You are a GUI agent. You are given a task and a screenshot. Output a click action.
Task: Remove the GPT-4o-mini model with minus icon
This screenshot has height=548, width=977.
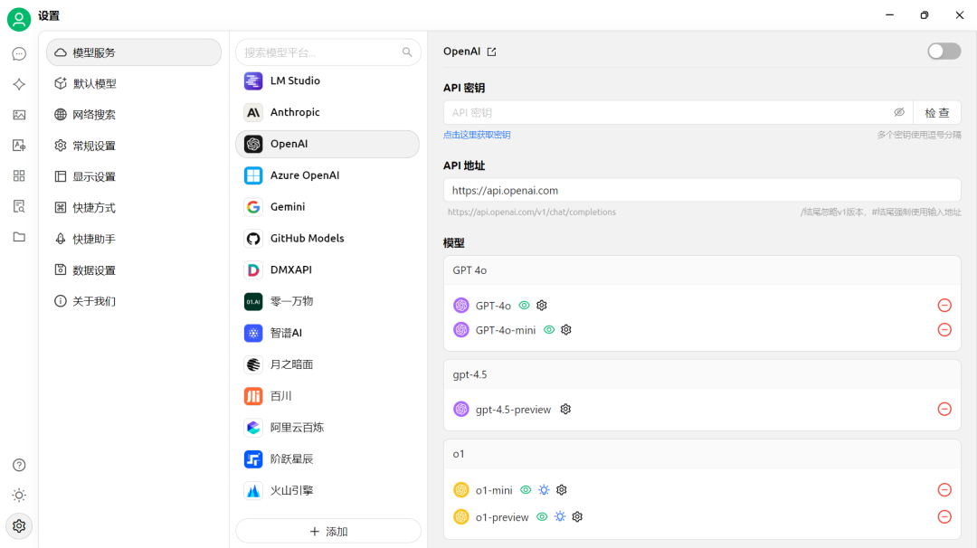point(944,330)
